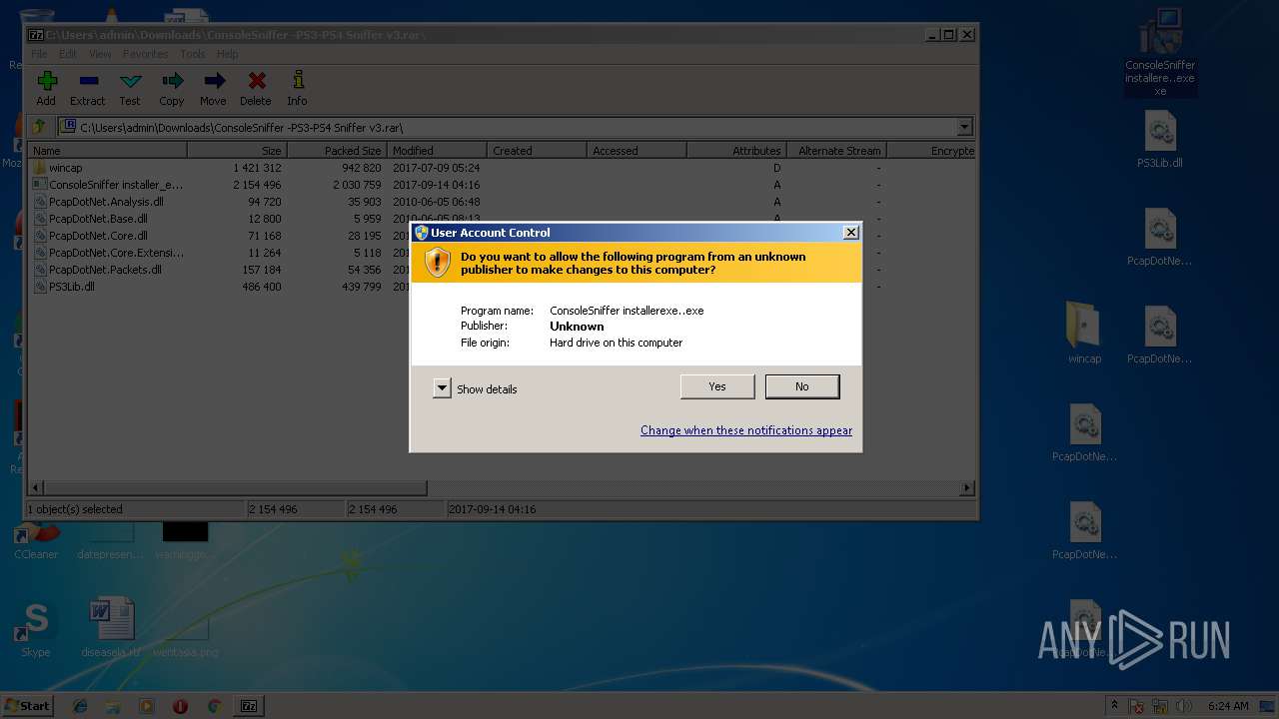Click the network tray icon
The width and height of the screenshot is (1279, 719).
(1162, 706)
